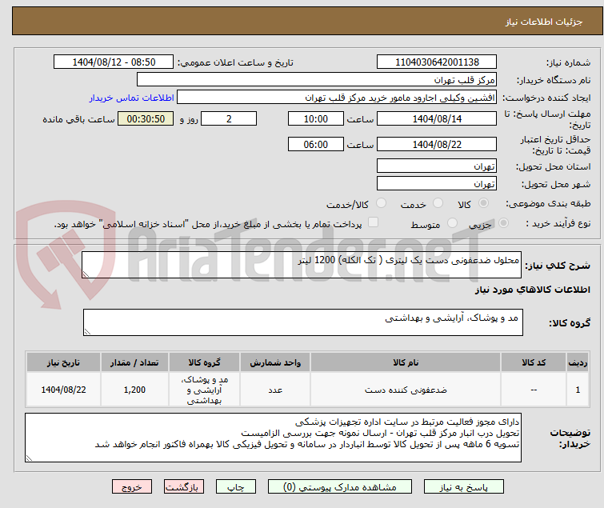Viewport: 604px width, 508px height.
Task: Click the نام کالا column header
Action: 406,362
